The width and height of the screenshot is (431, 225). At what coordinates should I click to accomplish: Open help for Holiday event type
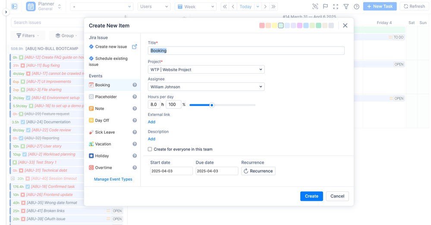(x=135, y=156)
